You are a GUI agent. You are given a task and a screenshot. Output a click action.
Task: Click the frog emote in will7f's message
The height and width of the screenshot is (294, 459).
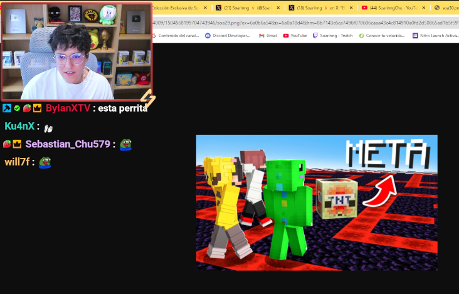45,162
